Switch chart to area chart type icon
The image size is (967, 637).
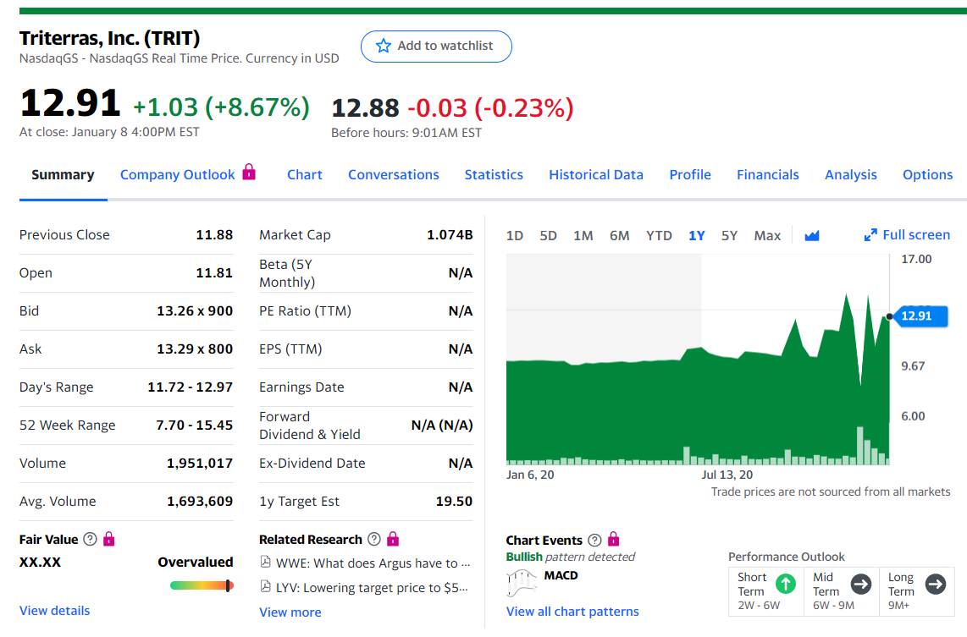[x=811, y=235]
